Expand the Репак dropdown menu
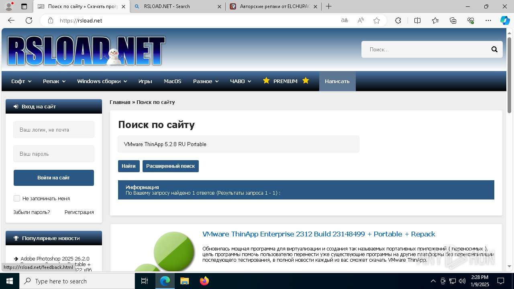Image resolution: width=514 pixels, height=289 pixels. click(54, 81)
